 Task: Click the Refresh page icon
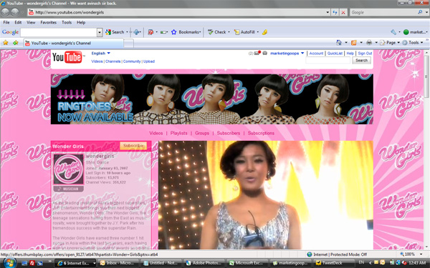click(335, 12)
